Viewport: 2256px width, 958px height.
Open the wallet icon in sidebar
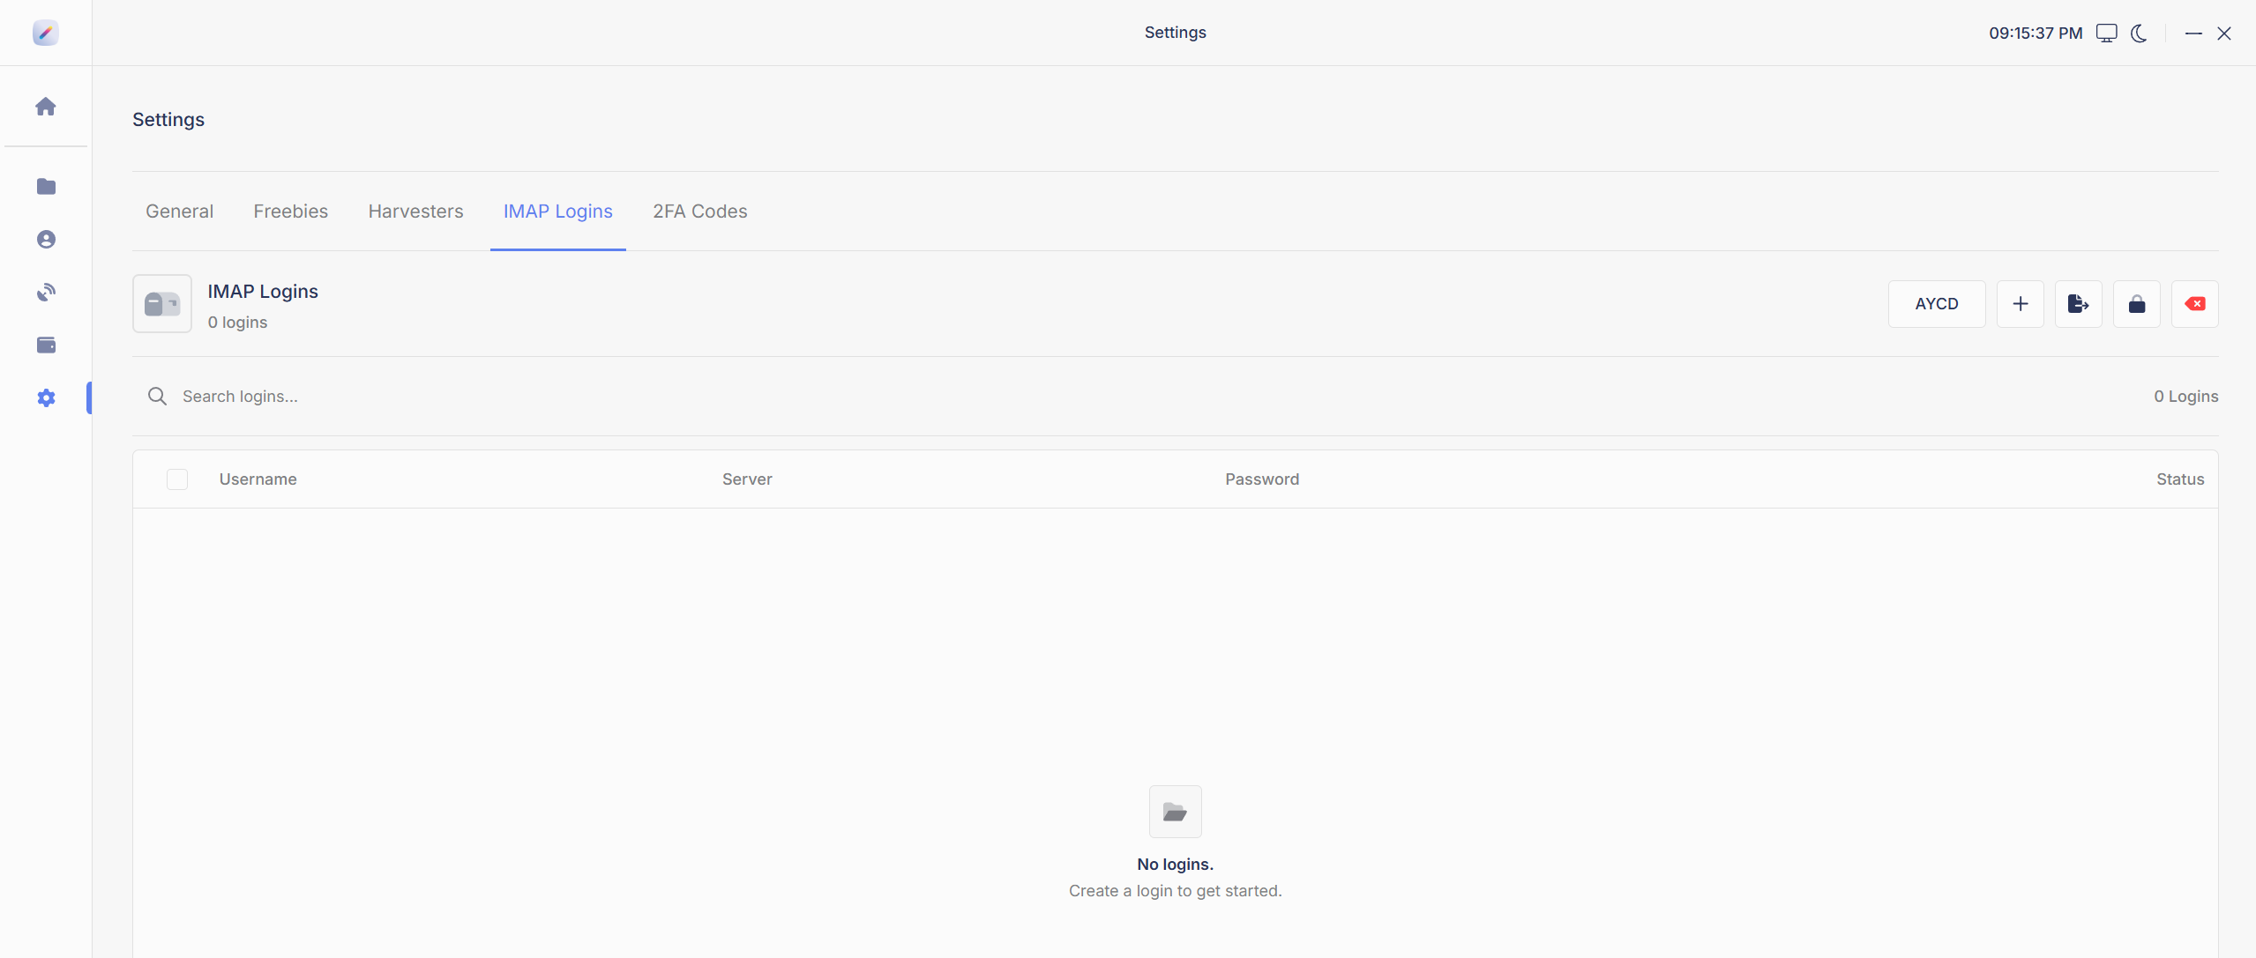tap(46, 345)
